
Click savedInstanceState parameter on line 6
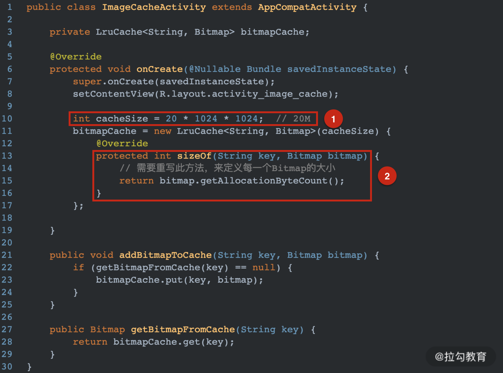point(339,69)
